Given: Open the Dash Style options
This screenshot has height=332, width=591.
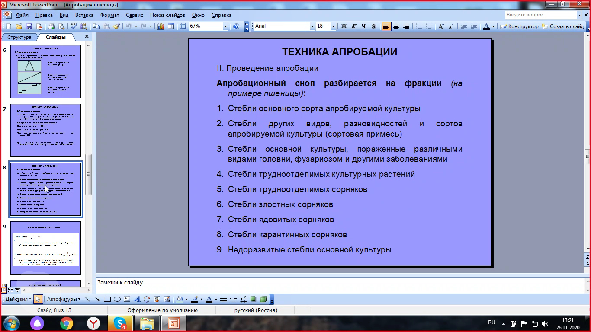Looking at the screenshot, I should tap(233, 299).
